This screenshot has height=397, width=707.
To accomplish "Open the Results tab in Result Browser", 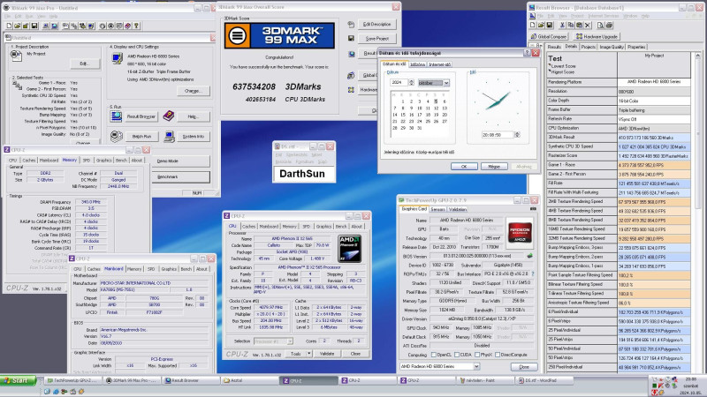I will [554, 47].
